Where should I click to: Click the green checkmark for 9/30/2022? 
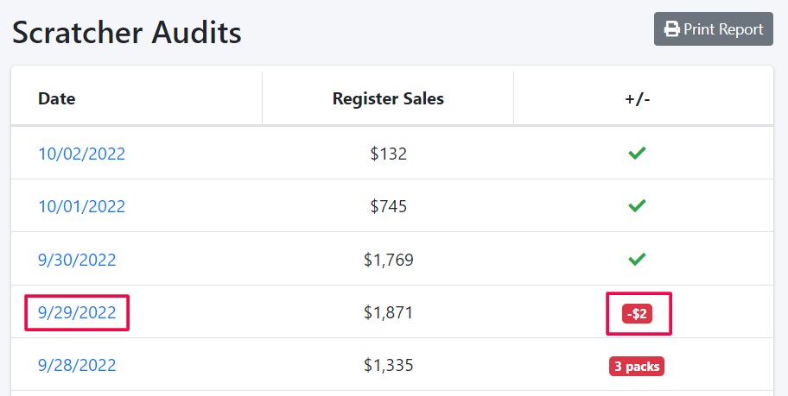click(x=637, y=259)
